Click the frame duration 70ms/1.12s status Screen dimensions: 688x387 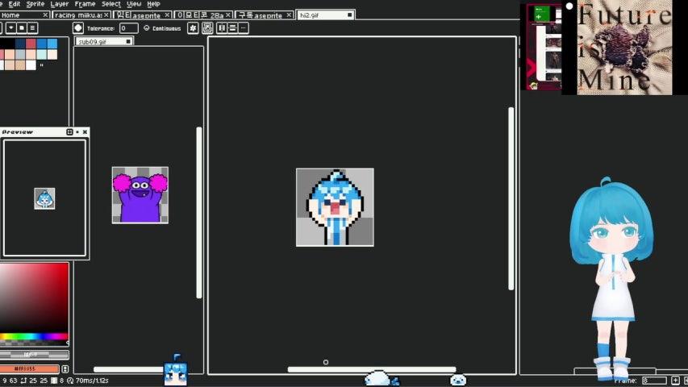coord(88,381)
